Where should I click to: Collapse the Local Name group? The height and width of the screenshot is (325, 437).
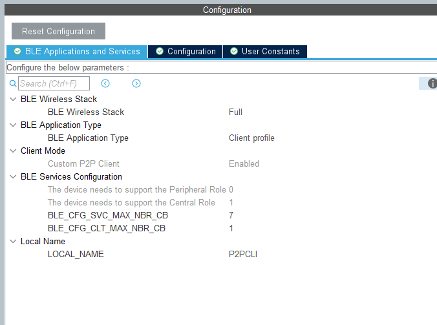13,242
